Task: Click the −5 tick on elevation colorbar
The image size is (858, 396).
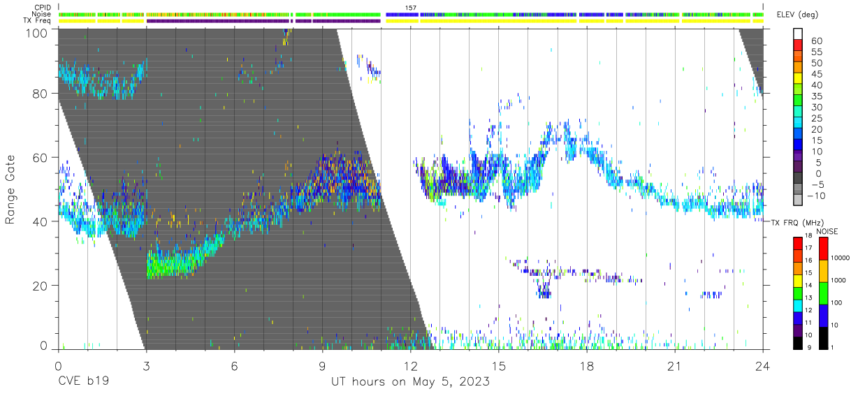Action: (x=817, y=184)
